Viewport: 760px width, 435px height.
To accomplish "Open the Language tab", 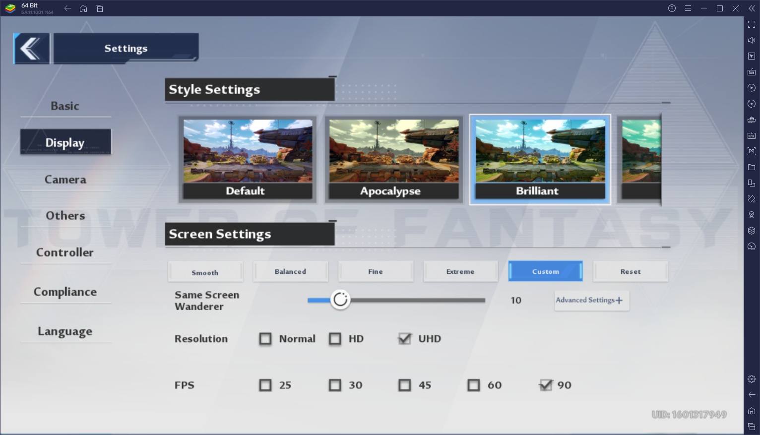I will [x=65, y=331].
